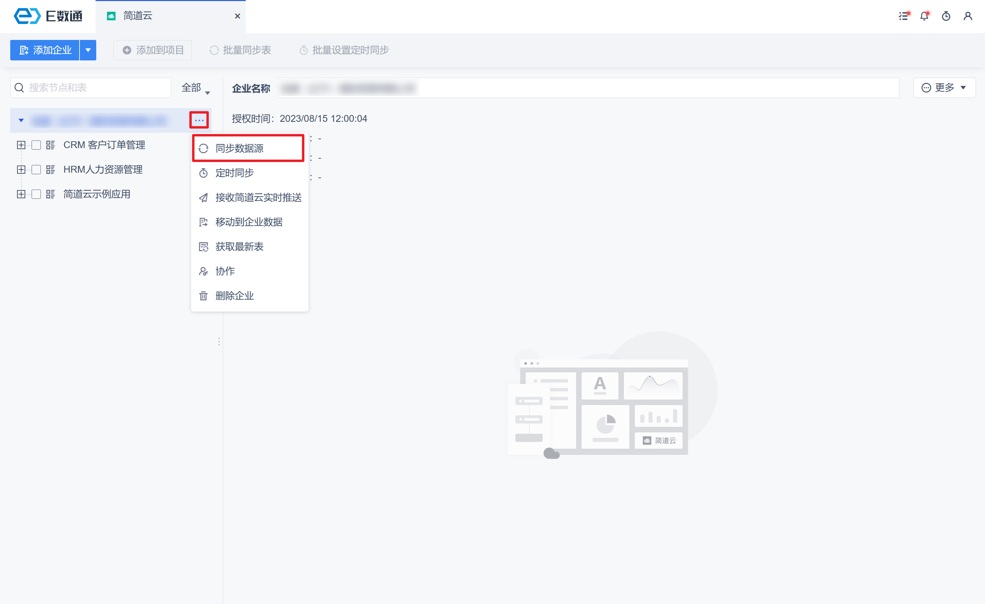Viewport: 985px width, 604px height.
Task: Open the 添加企业 dropdown arrow
Action: (x=88, y=50)
